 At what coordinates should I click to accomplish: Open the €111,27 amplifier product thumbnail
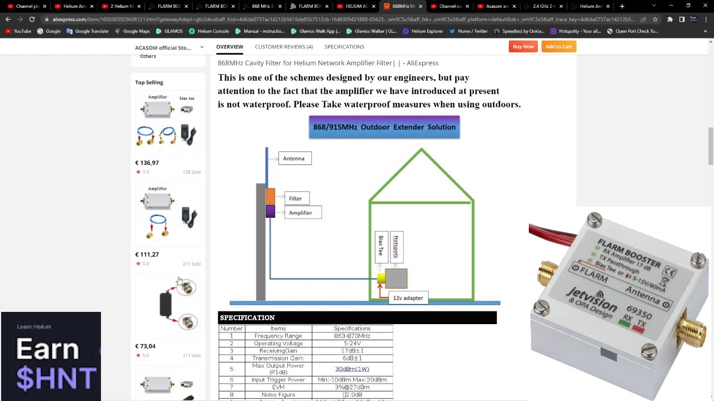[167, 214]
